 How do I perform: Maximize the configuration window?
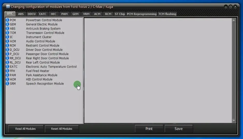point(231,7)
